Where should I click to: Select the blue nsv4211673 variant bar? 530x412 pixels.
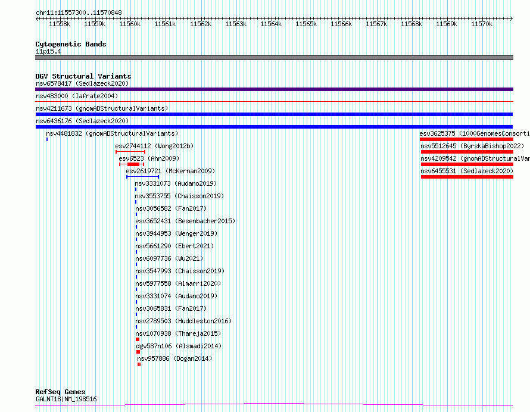[274, 114]
